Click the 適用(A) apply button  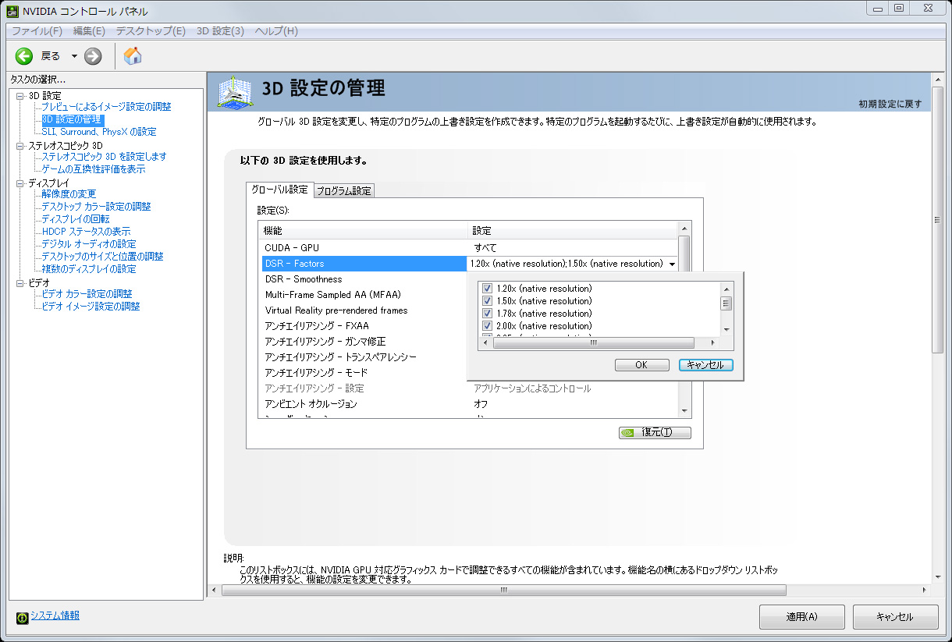[801, 616]
